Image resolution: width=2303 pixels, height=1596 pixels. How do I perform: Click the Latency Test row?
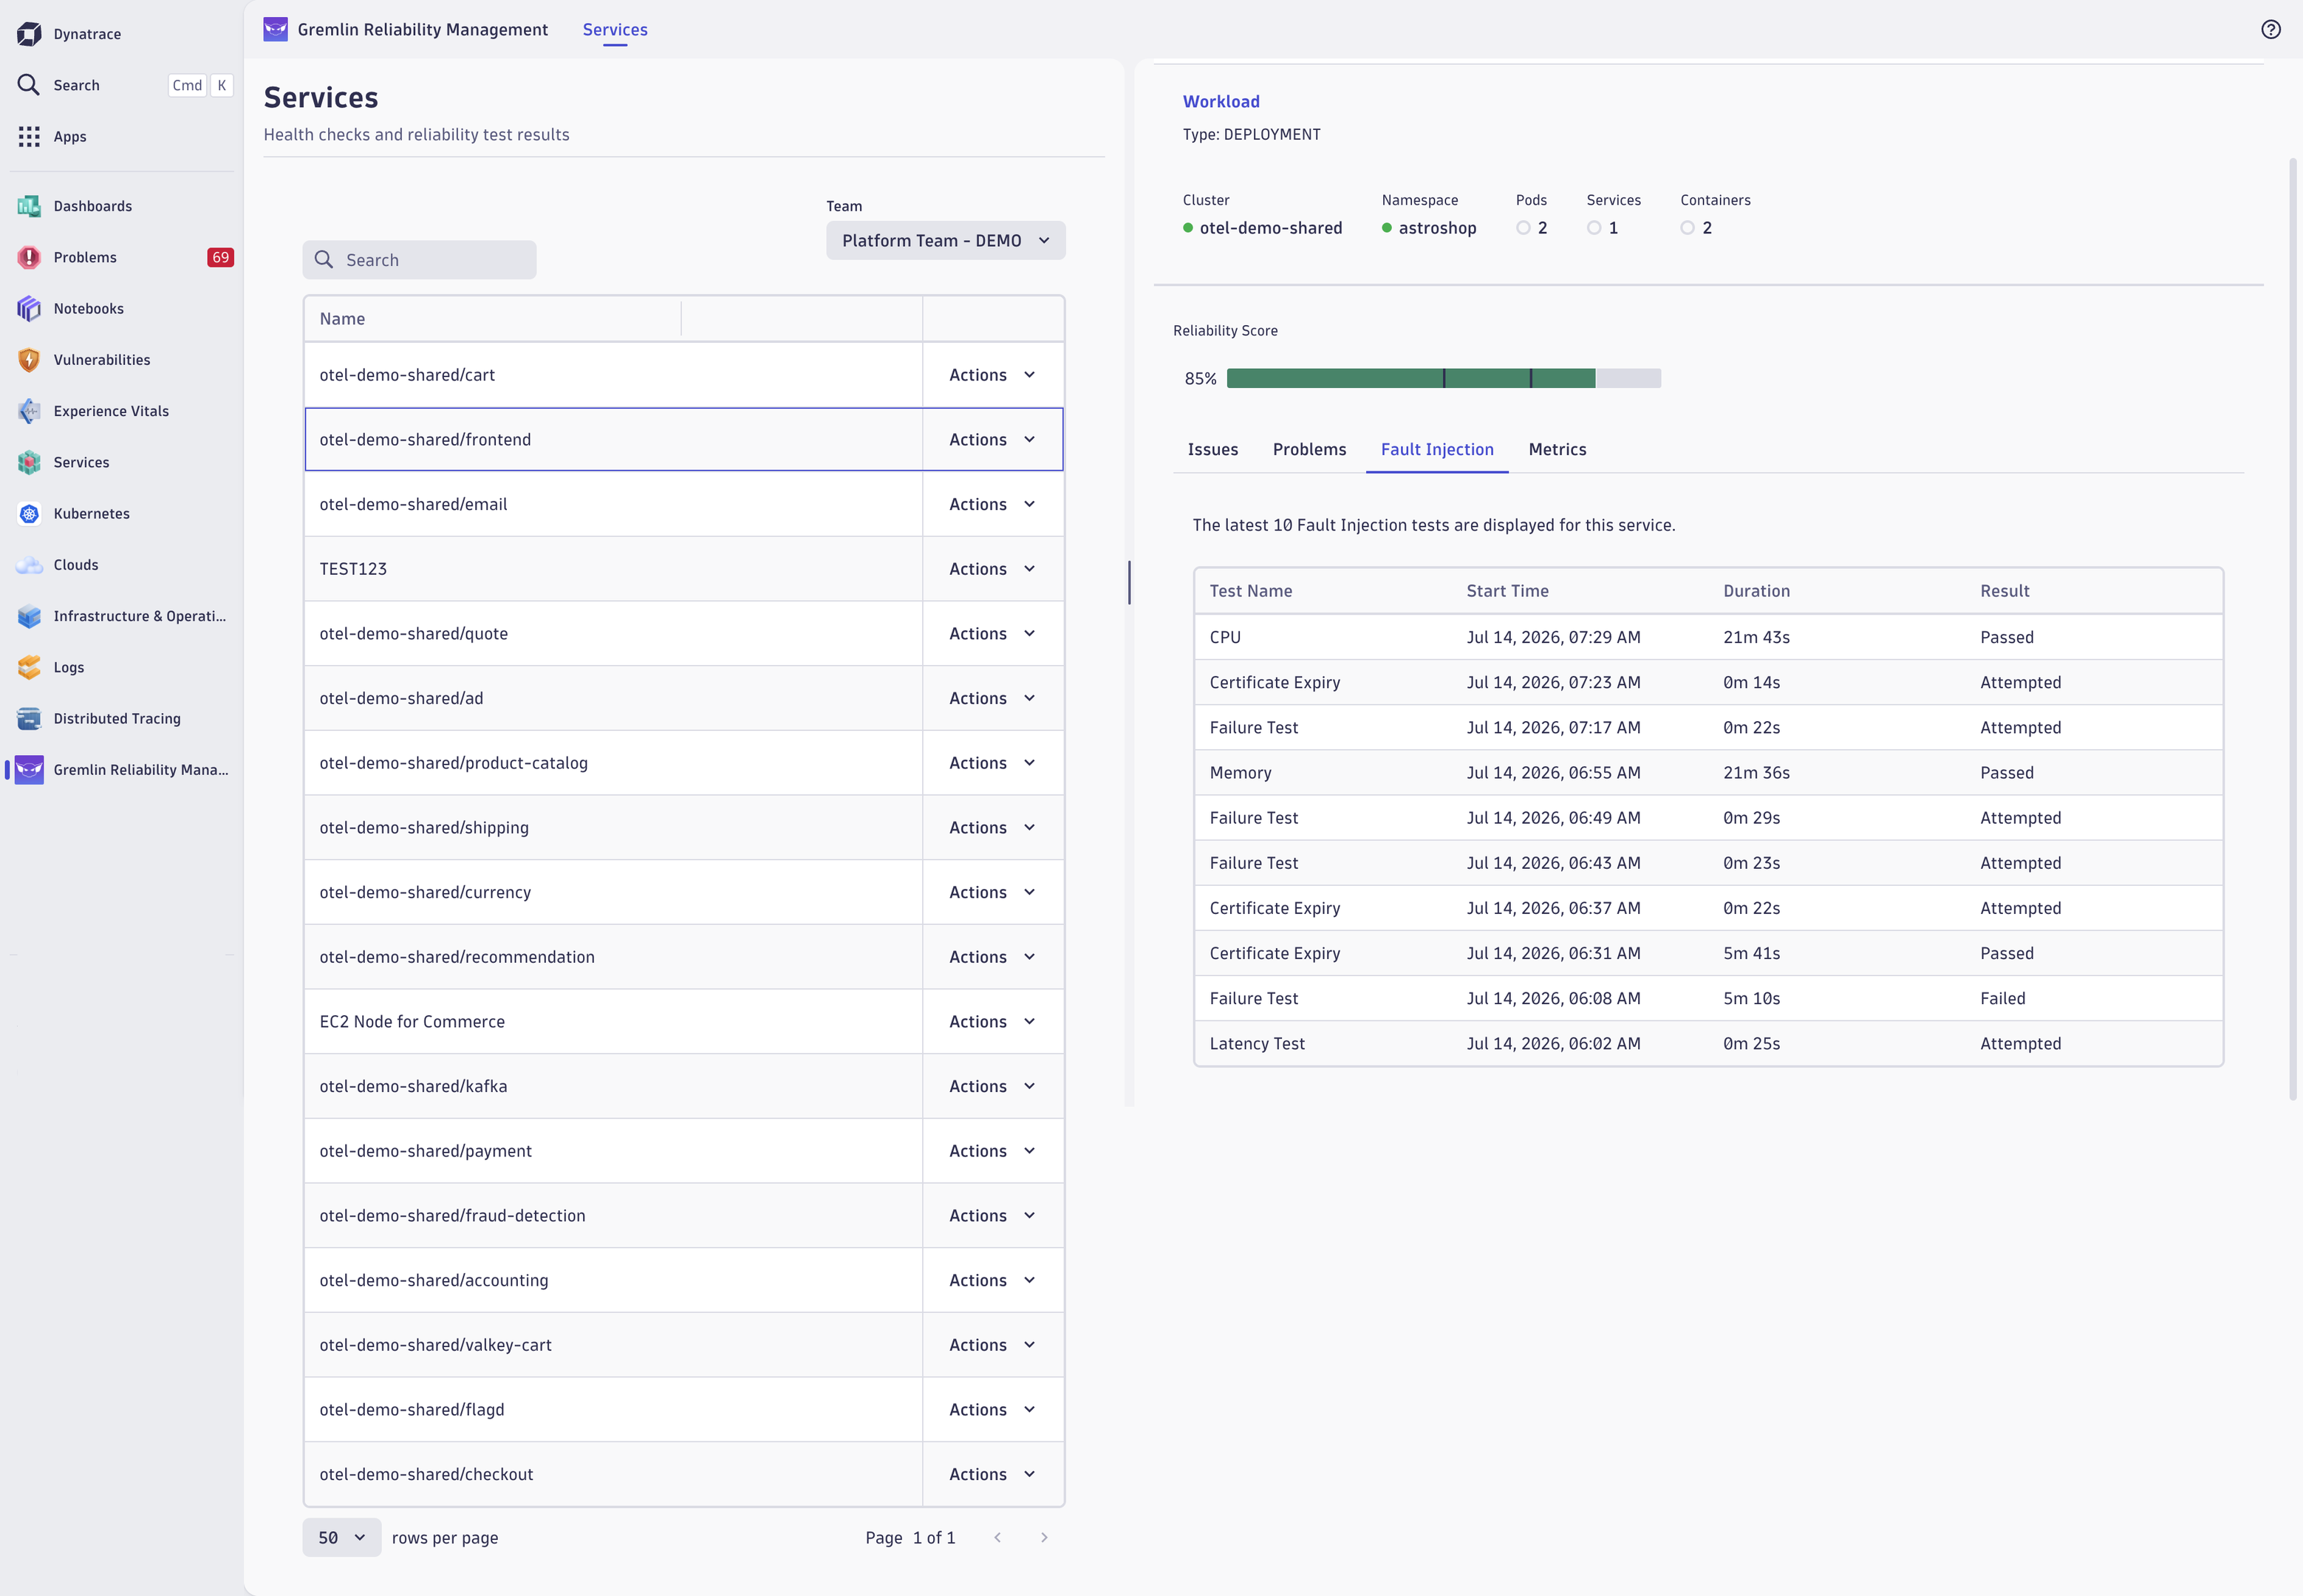[x=1708, y=1044]
